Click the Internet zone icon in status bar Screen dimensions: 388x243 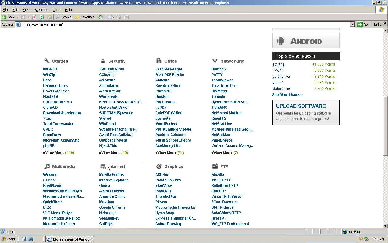[345, 232]
